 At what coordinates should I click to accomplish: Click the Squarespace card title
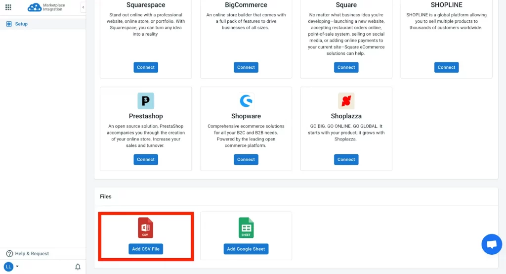coord(146,5)
